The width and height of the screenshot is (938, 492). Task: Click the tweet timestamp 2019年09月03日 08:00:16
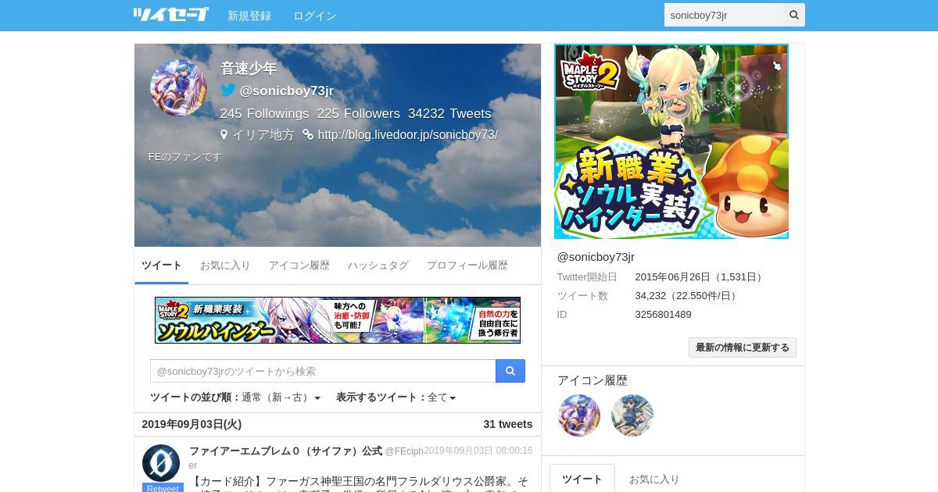point(478,451)
